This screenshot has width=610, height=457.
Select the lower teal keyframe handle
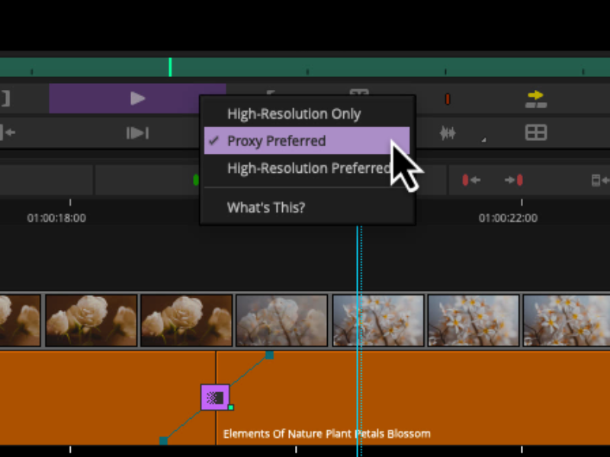point(163,441)
